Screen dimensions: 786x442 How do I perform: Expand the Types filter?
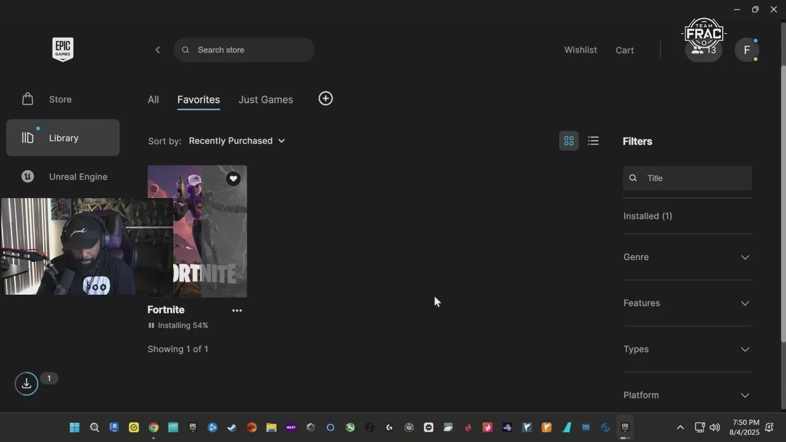[x=687, y=349]
